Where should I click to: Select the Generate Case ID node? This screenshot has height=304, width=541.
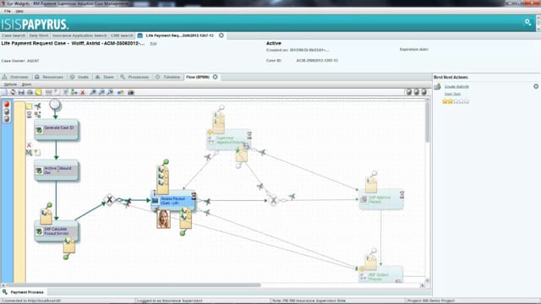tap(57, 129)
